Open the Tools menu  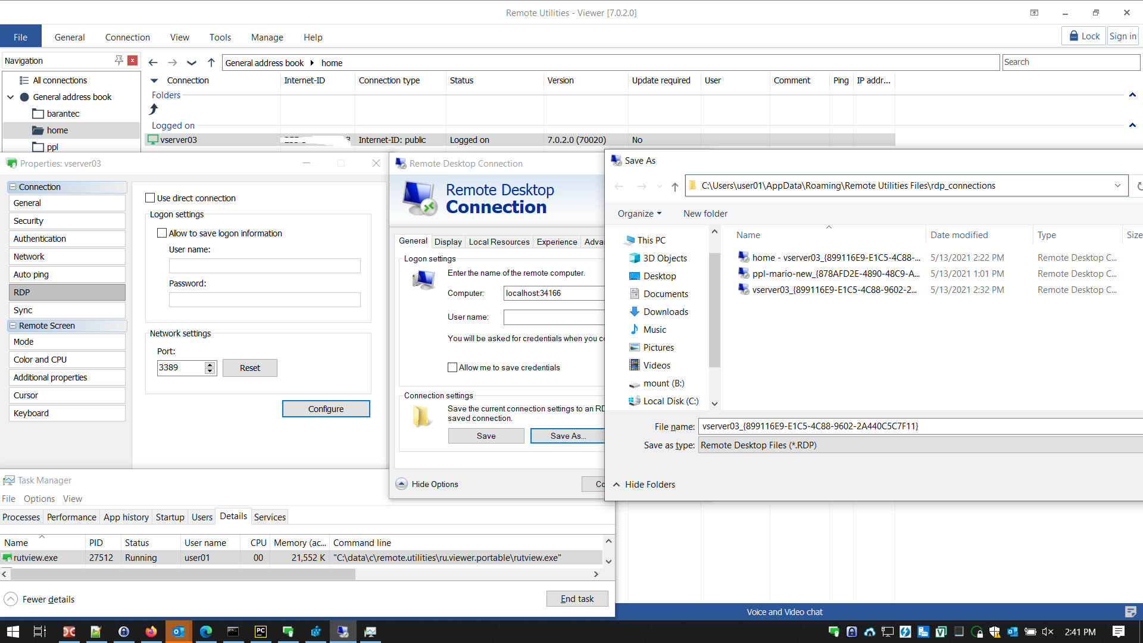tap(220, 37)
